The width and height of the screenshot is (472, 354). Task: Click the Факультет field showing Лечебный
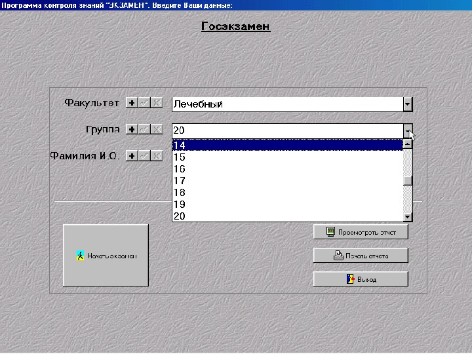[x=288, y=104]
